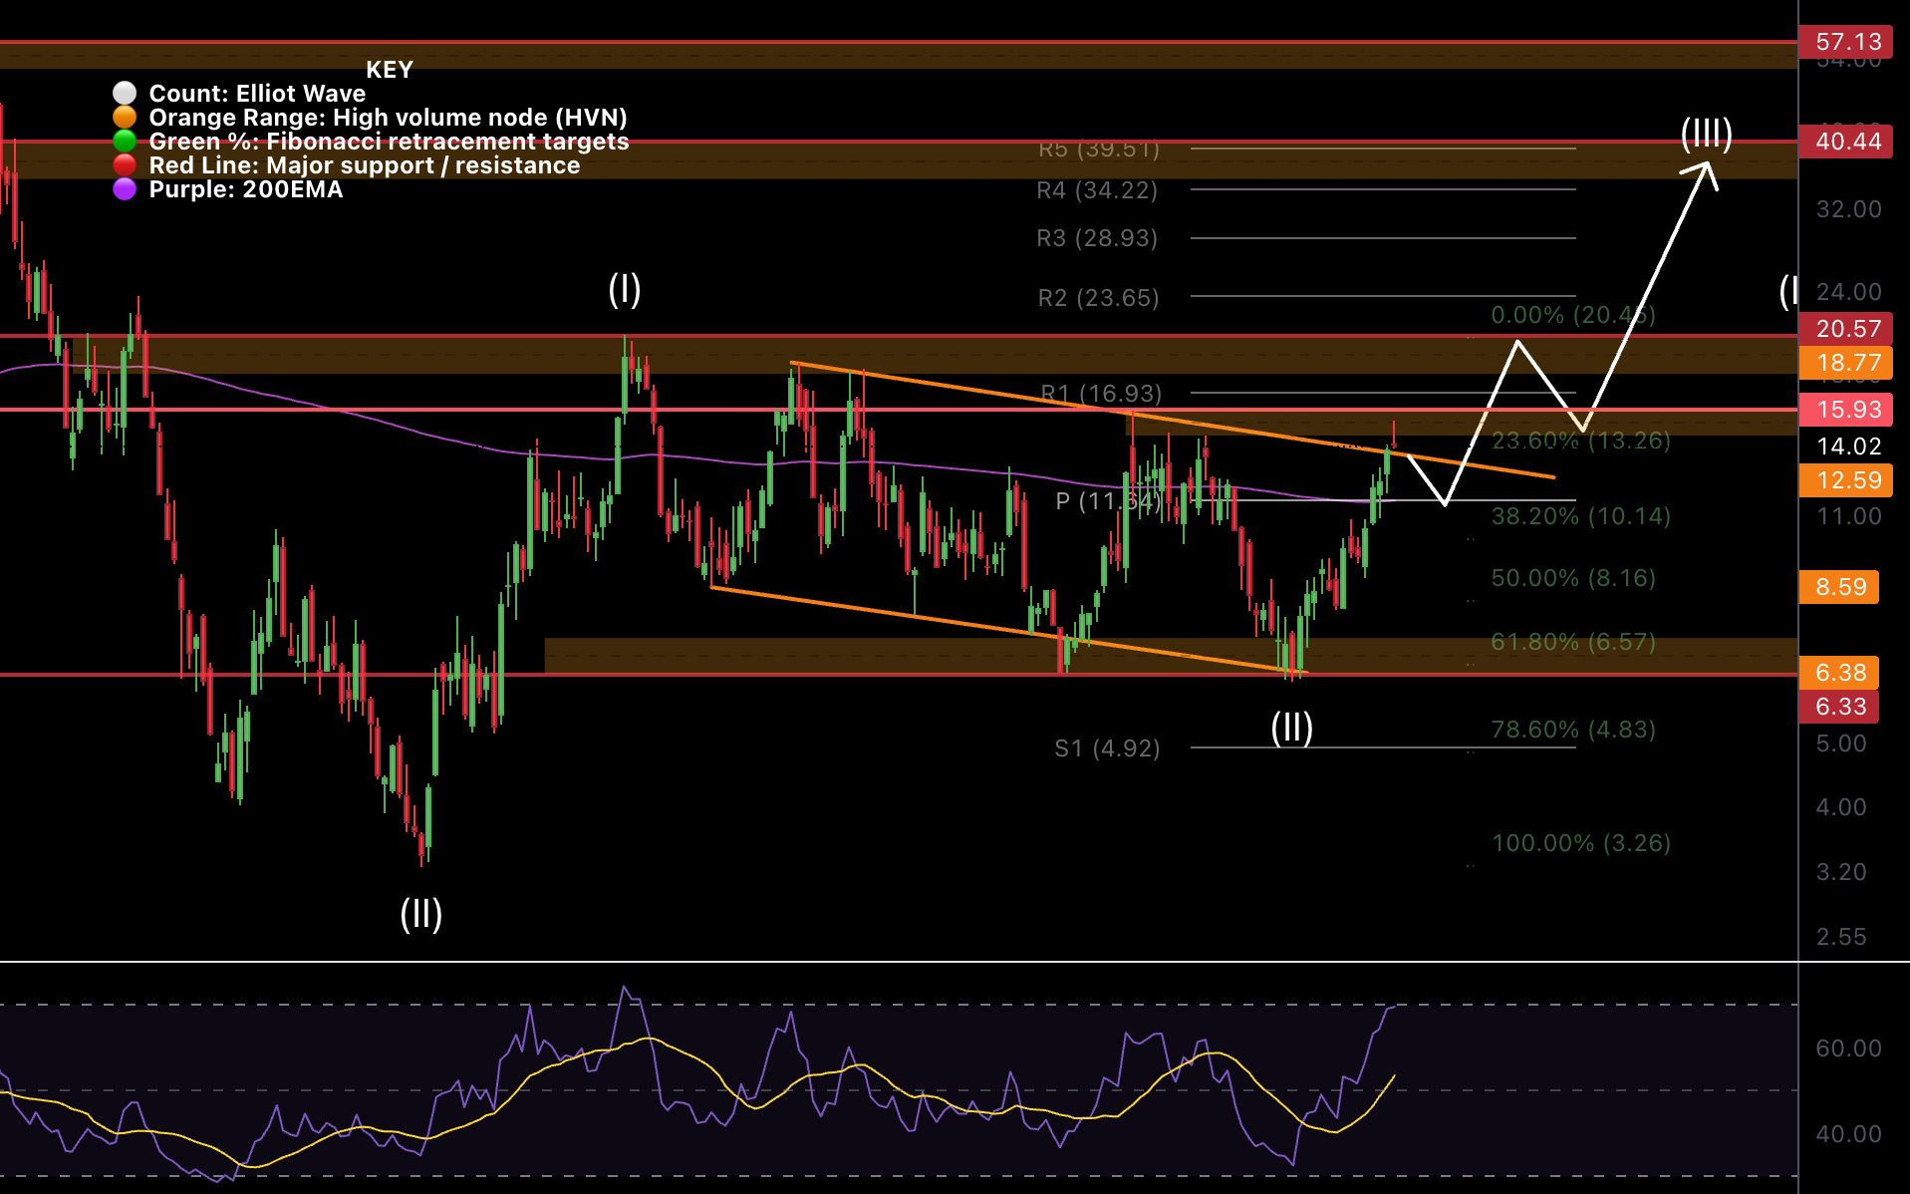
Task: Click the S1 (4.92) pivot label
Action: 1107,748
